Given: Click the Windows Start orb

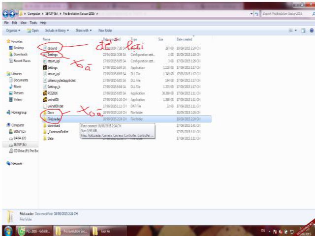Looking at the screenshot, I should (x=8, y=231).
